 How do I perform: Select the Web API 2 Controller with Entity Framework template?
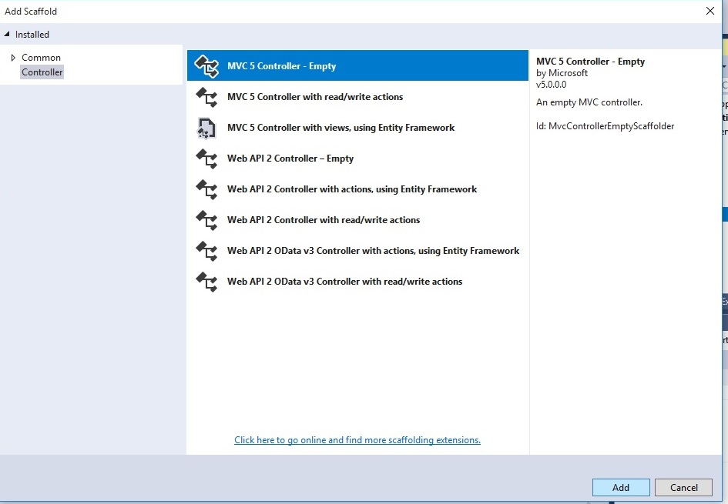click(351, 189)
